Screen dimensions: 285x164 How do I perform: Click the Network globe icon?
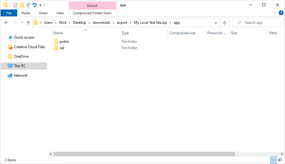coord(10,75)
